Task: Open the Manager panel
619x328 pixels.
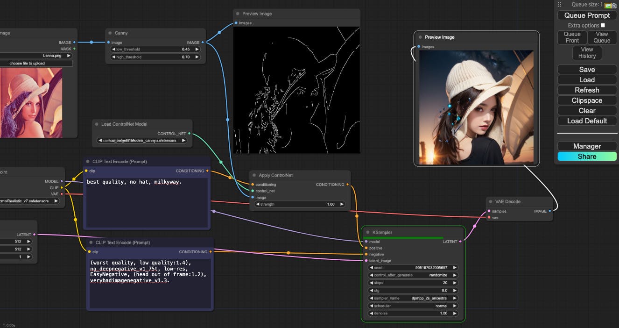Action: (x=587, y=146)
